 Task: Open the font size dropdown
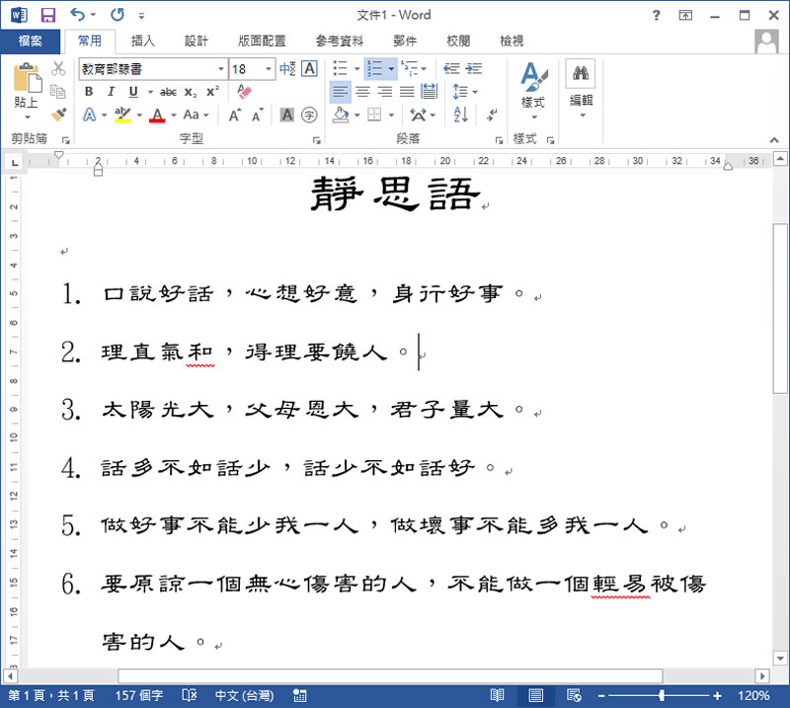(x=269, y=69)
